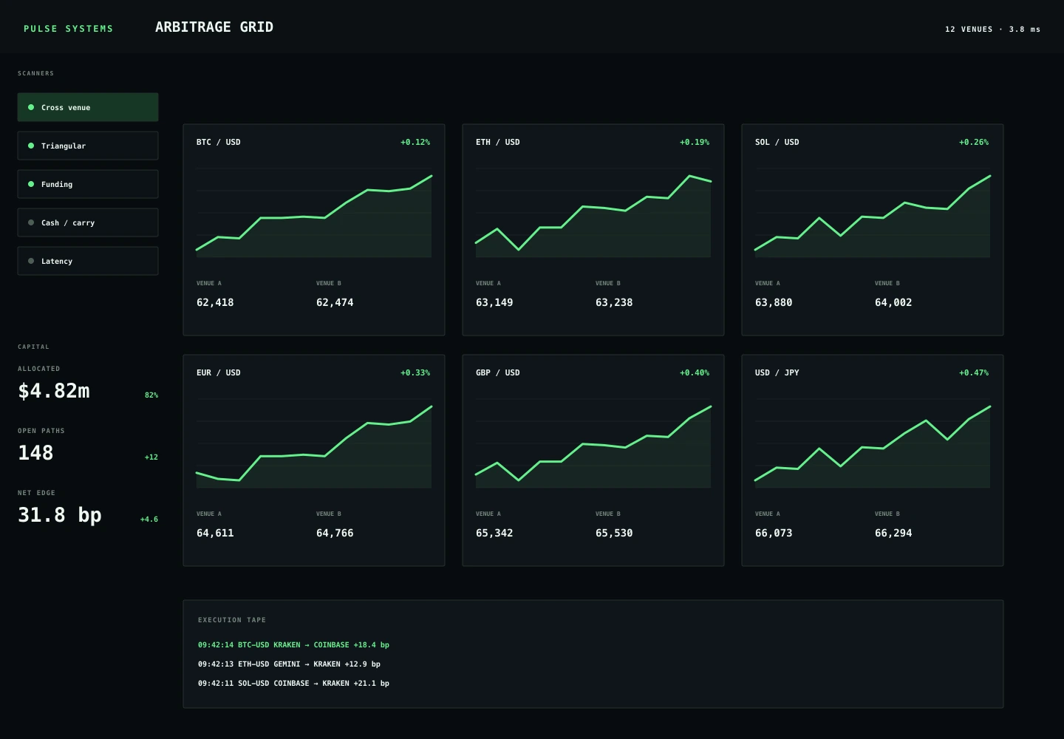The image size is (1064, 739).
Task: Click the Execution Tape header
Action: (x=232, y=620)
